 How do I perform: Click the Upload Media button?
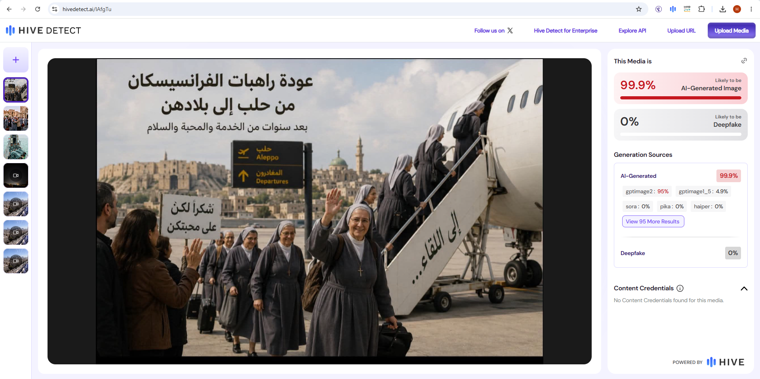point(731,30)
